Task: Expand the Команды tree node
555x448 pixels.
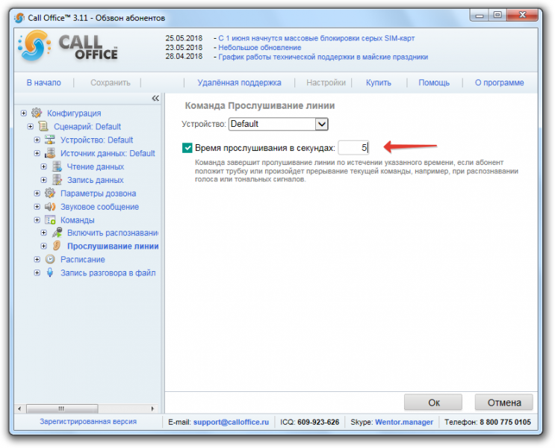Action: click(37, 220)
